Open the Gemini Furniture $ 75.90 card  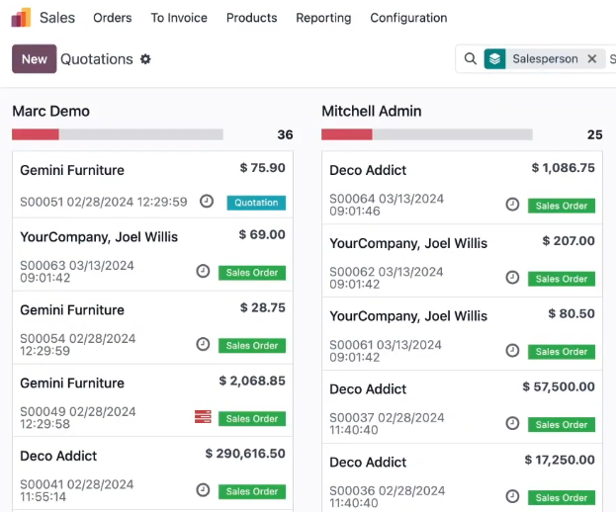click(152, 185)
